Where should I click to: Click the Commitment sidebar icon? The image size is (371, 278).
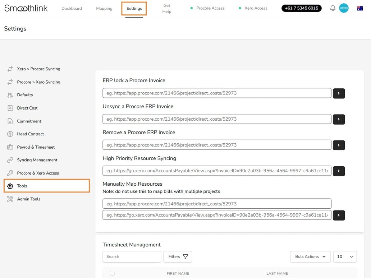point(10,121)
